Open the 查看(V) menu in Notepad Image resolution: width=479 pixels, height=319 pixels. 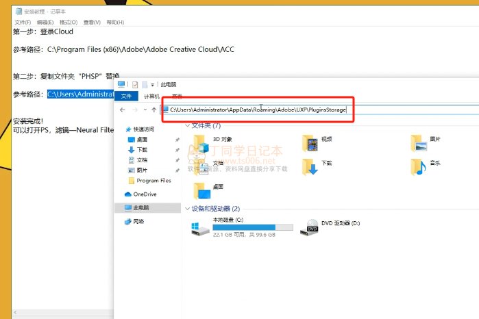coord(92,23)
